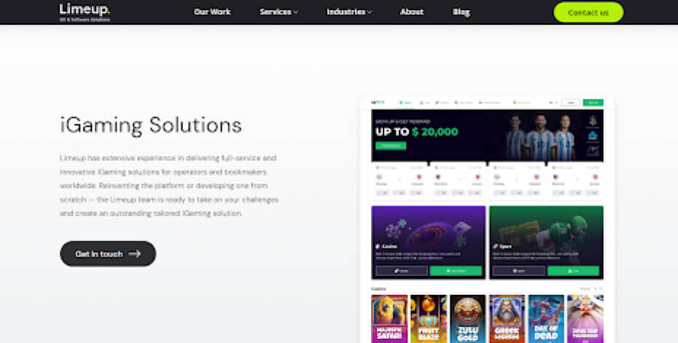
Task: Click the green sign up button in mockup
Action: click(x=593, y=103)
